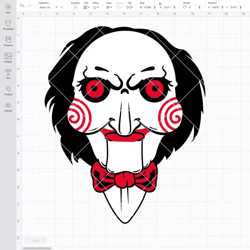
Task: Undo the last action
Action: (x=22, y=6)
